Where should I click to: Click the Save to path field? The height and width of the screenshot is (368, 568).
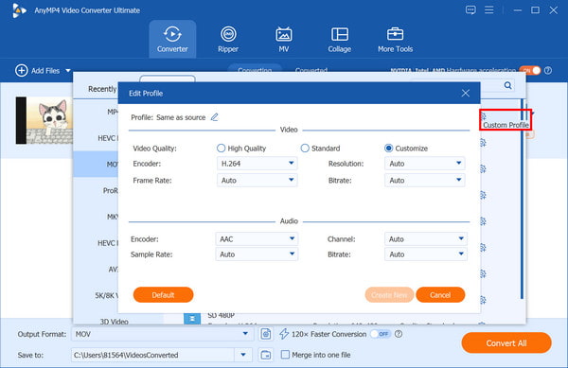click(x=153, y=355)
